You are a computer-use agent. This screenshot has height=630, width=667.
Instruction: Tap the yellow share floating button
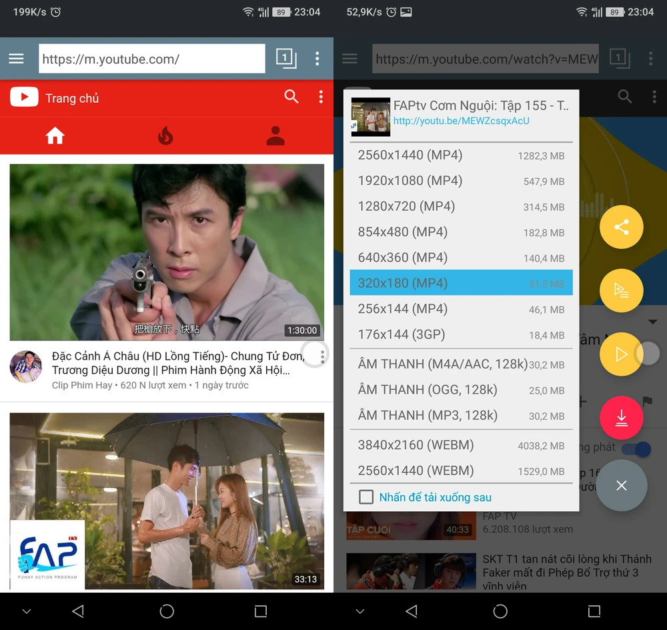[x=621, y=227]
